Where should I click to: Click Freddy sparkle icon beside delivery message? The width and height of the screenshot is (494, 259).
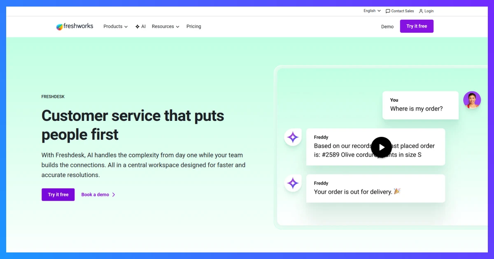293,183
